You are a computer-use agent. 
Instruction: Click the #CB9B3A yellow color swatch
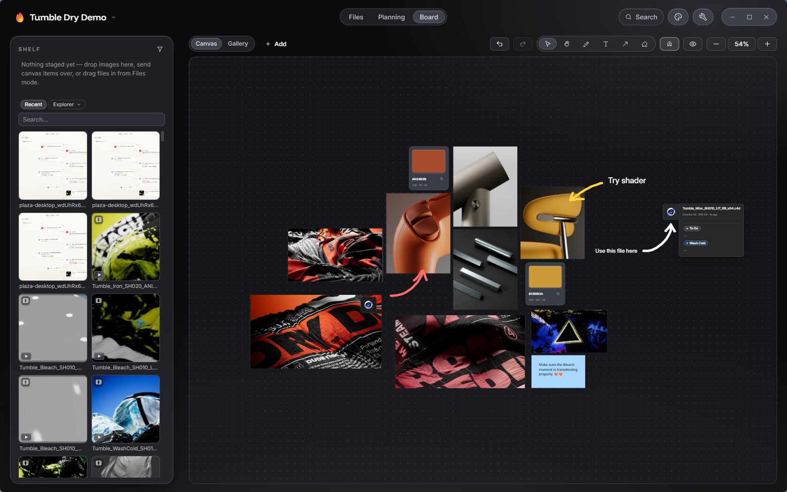(x=545, y=277)
